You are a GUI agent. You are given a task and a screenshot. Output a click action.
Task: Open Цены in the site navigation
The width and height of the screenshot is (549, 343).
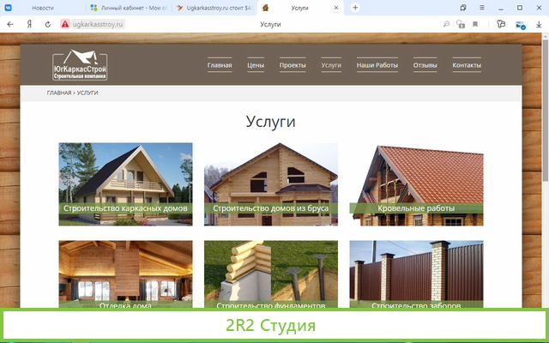point(256,66)
